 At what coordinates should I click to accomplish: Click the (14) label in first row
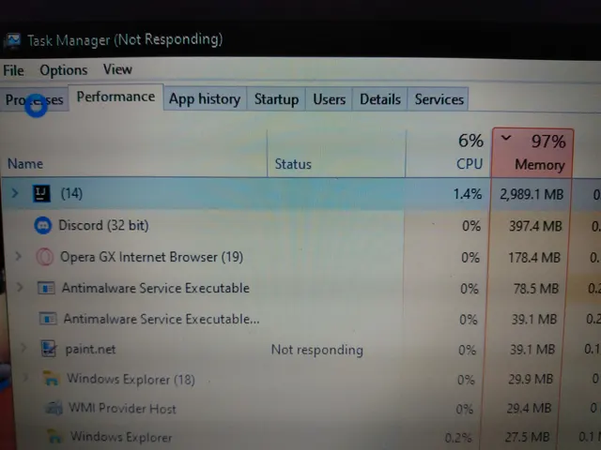pyautogui.click(x=71, y=193)
